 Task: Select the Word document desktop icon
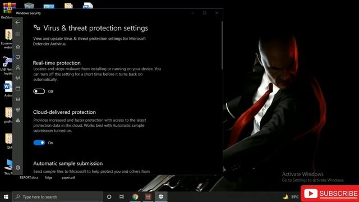(x=8, y=86)
